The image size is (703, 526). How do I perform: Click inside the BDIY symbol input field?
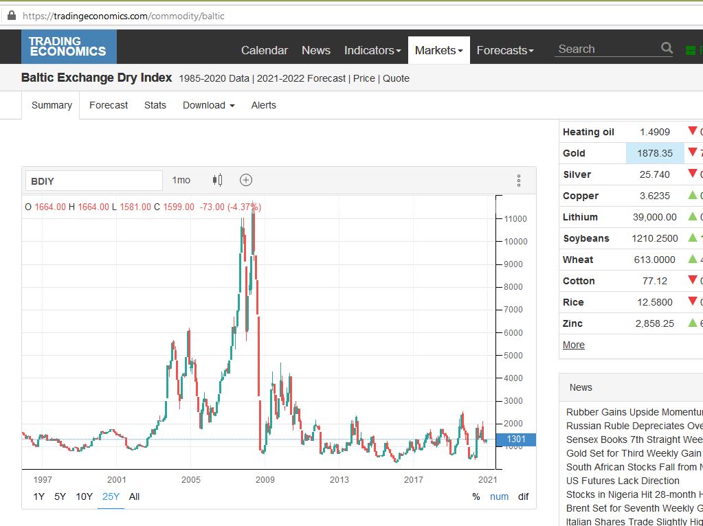[93, 180]
